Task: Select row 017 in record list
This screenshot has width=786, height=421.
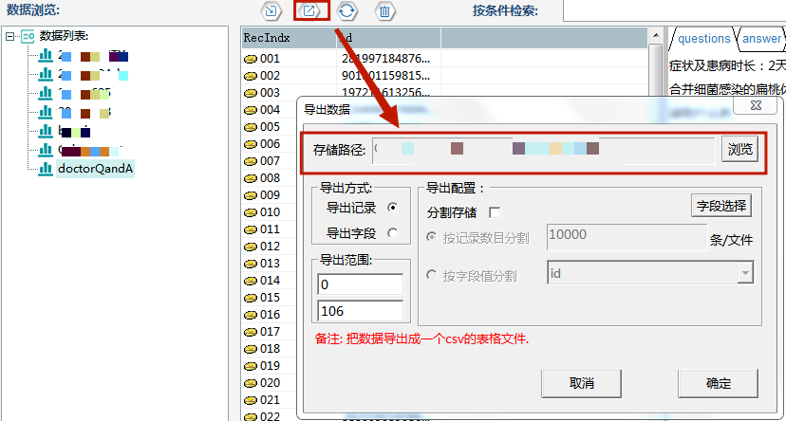Action: tap(270, 331)
